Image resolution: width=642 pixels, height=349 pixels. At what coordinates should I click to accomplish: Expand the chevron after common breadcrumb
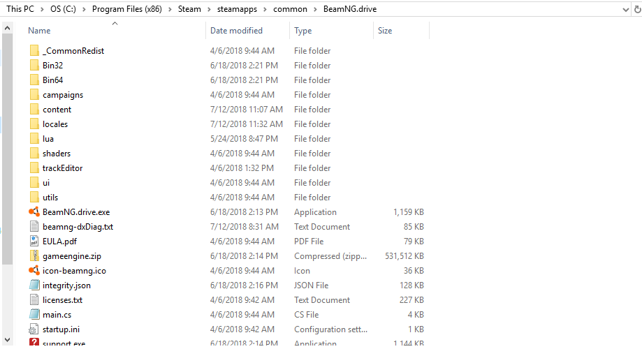click(315, 9)
